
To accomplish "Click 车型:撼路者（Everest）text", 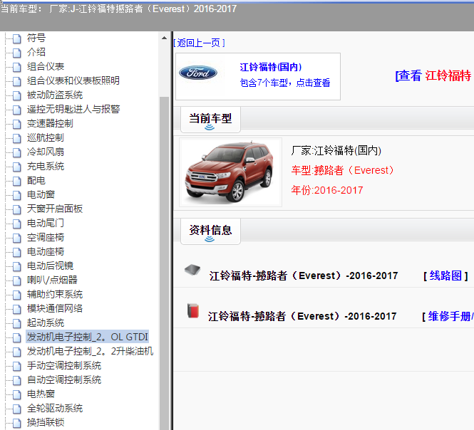I will 342,170.
